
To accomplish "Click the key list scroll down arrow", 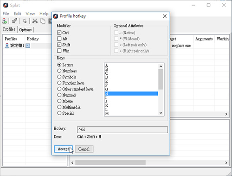I will coord(161,113).
